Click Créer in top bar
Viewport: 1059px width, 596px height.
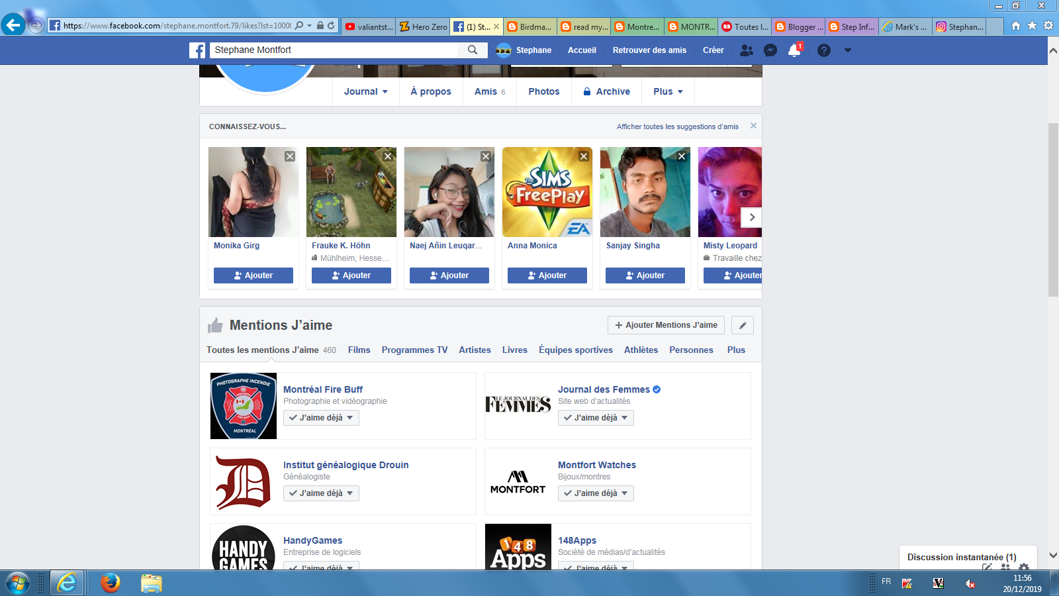click(x=714, y=50)
